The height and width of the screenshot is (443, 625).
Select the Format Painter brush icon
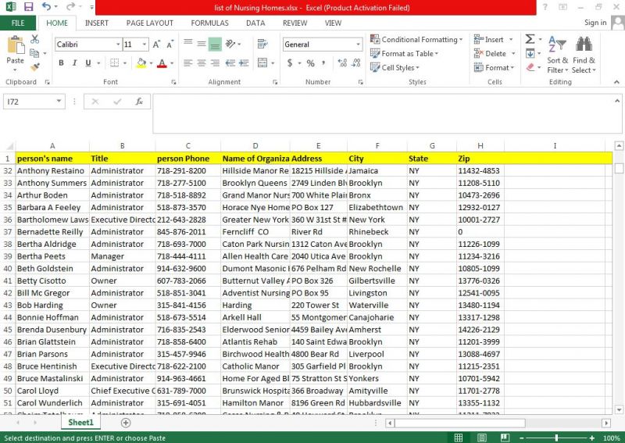[x=35, y=67]
